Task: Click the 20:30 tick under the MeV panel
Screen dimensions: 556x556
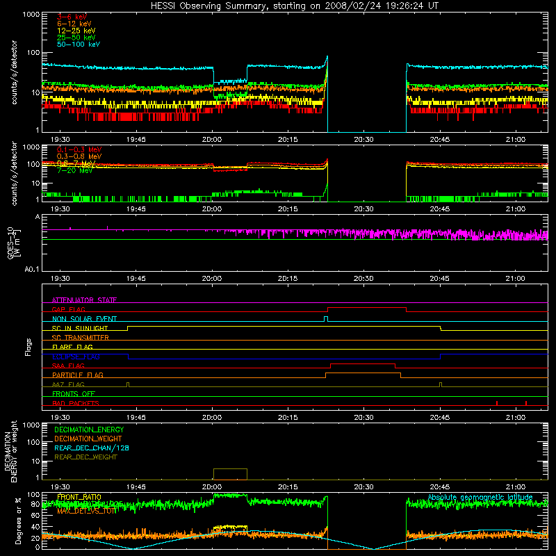Action: [x=363, y=209]
